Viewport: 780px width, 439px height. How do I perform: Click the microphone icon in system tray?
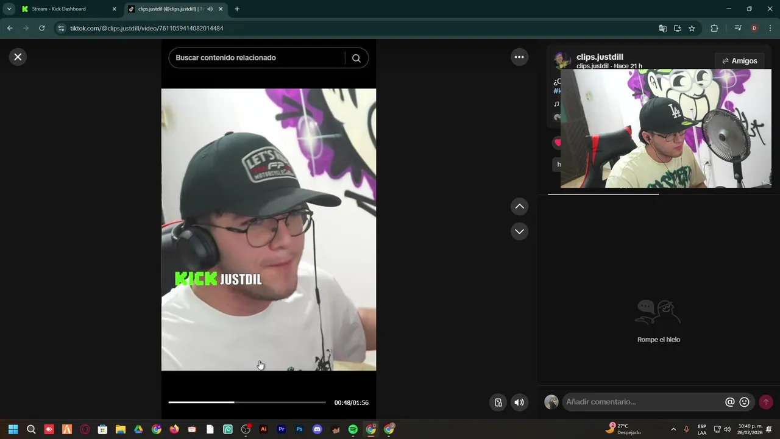point(687,429)
